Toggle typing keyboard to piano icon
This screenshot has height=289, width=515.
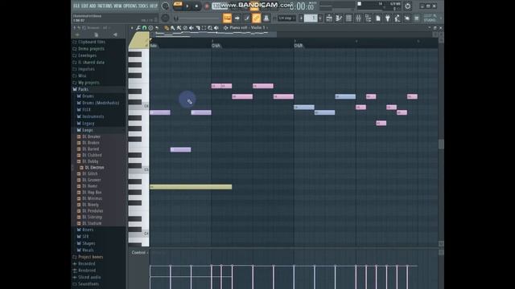(x=227, y=18)
